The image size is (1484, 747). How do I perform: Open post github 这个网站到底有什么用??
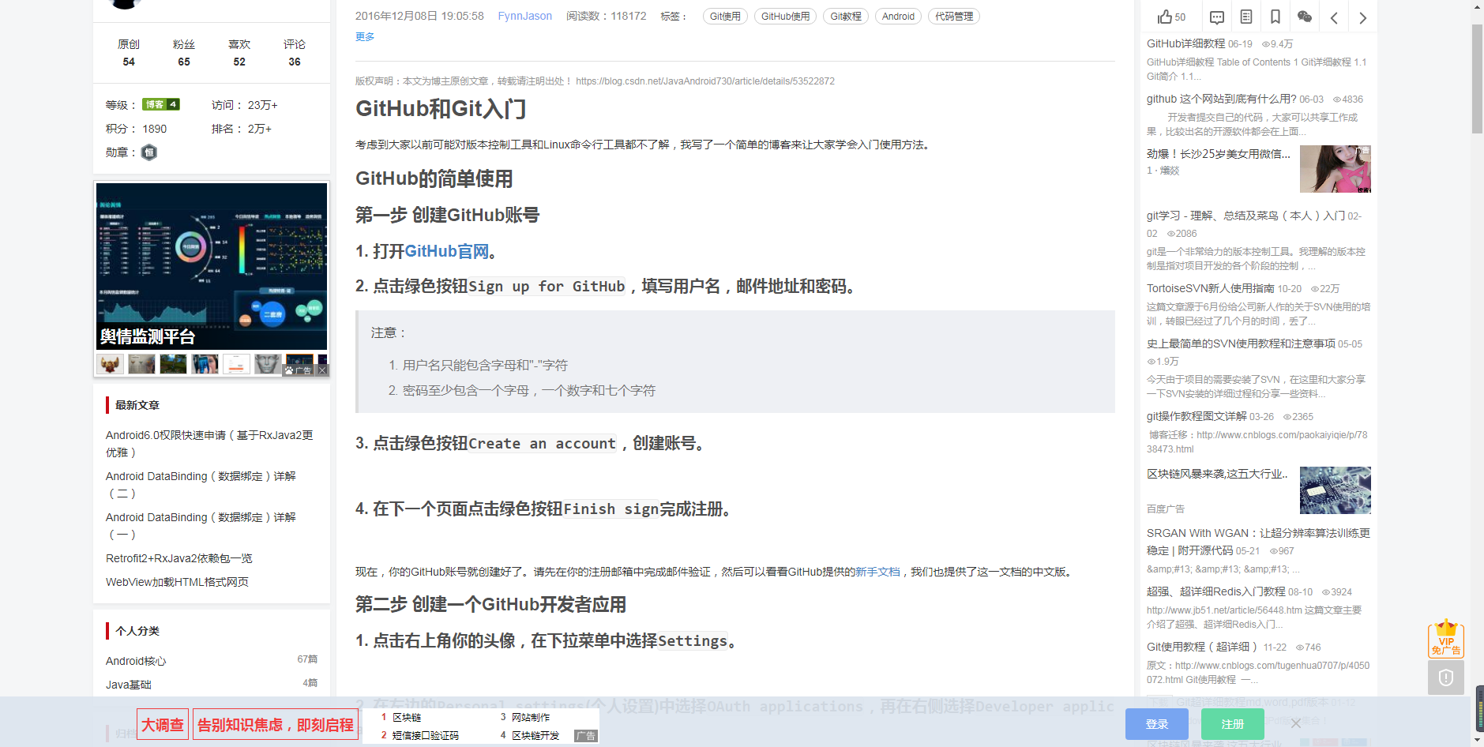click(1222, 99)
